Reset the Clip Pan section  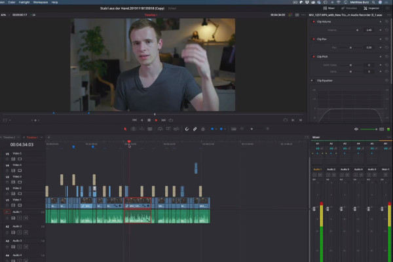click(x=387, y=39)
